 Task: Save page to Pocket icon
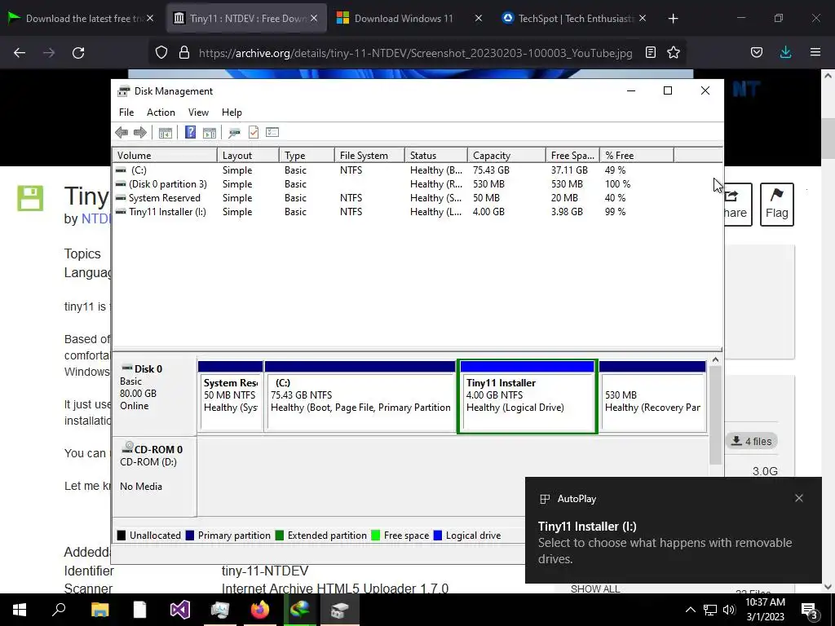[x=756, y=53]
